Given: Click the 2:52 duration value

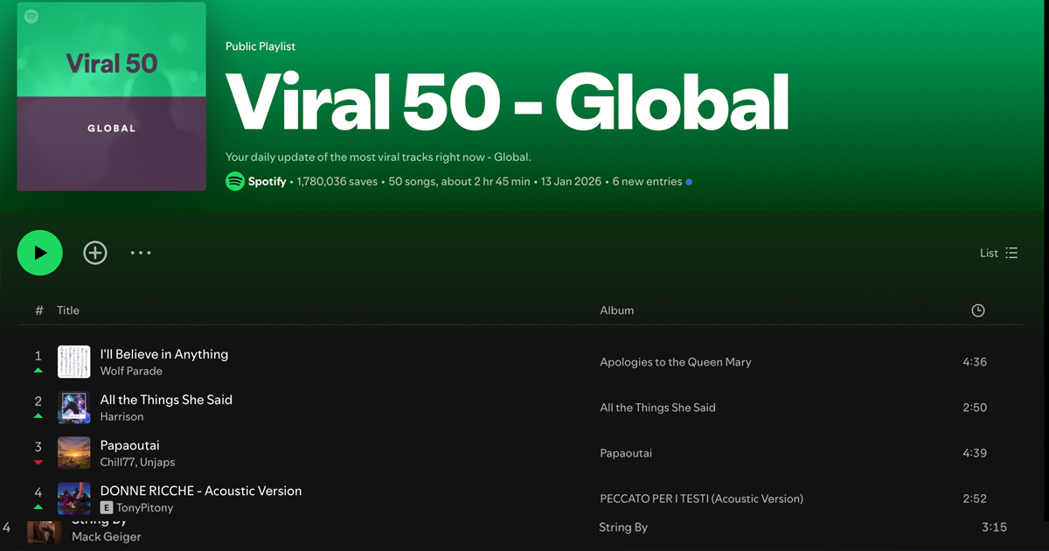Looking at the screenshot, I should [975, 499].
